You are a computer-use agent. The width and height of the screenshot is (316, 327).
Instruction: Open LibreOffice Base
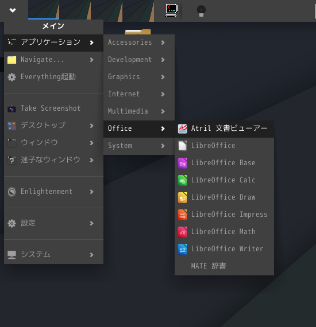click(224, 163)
